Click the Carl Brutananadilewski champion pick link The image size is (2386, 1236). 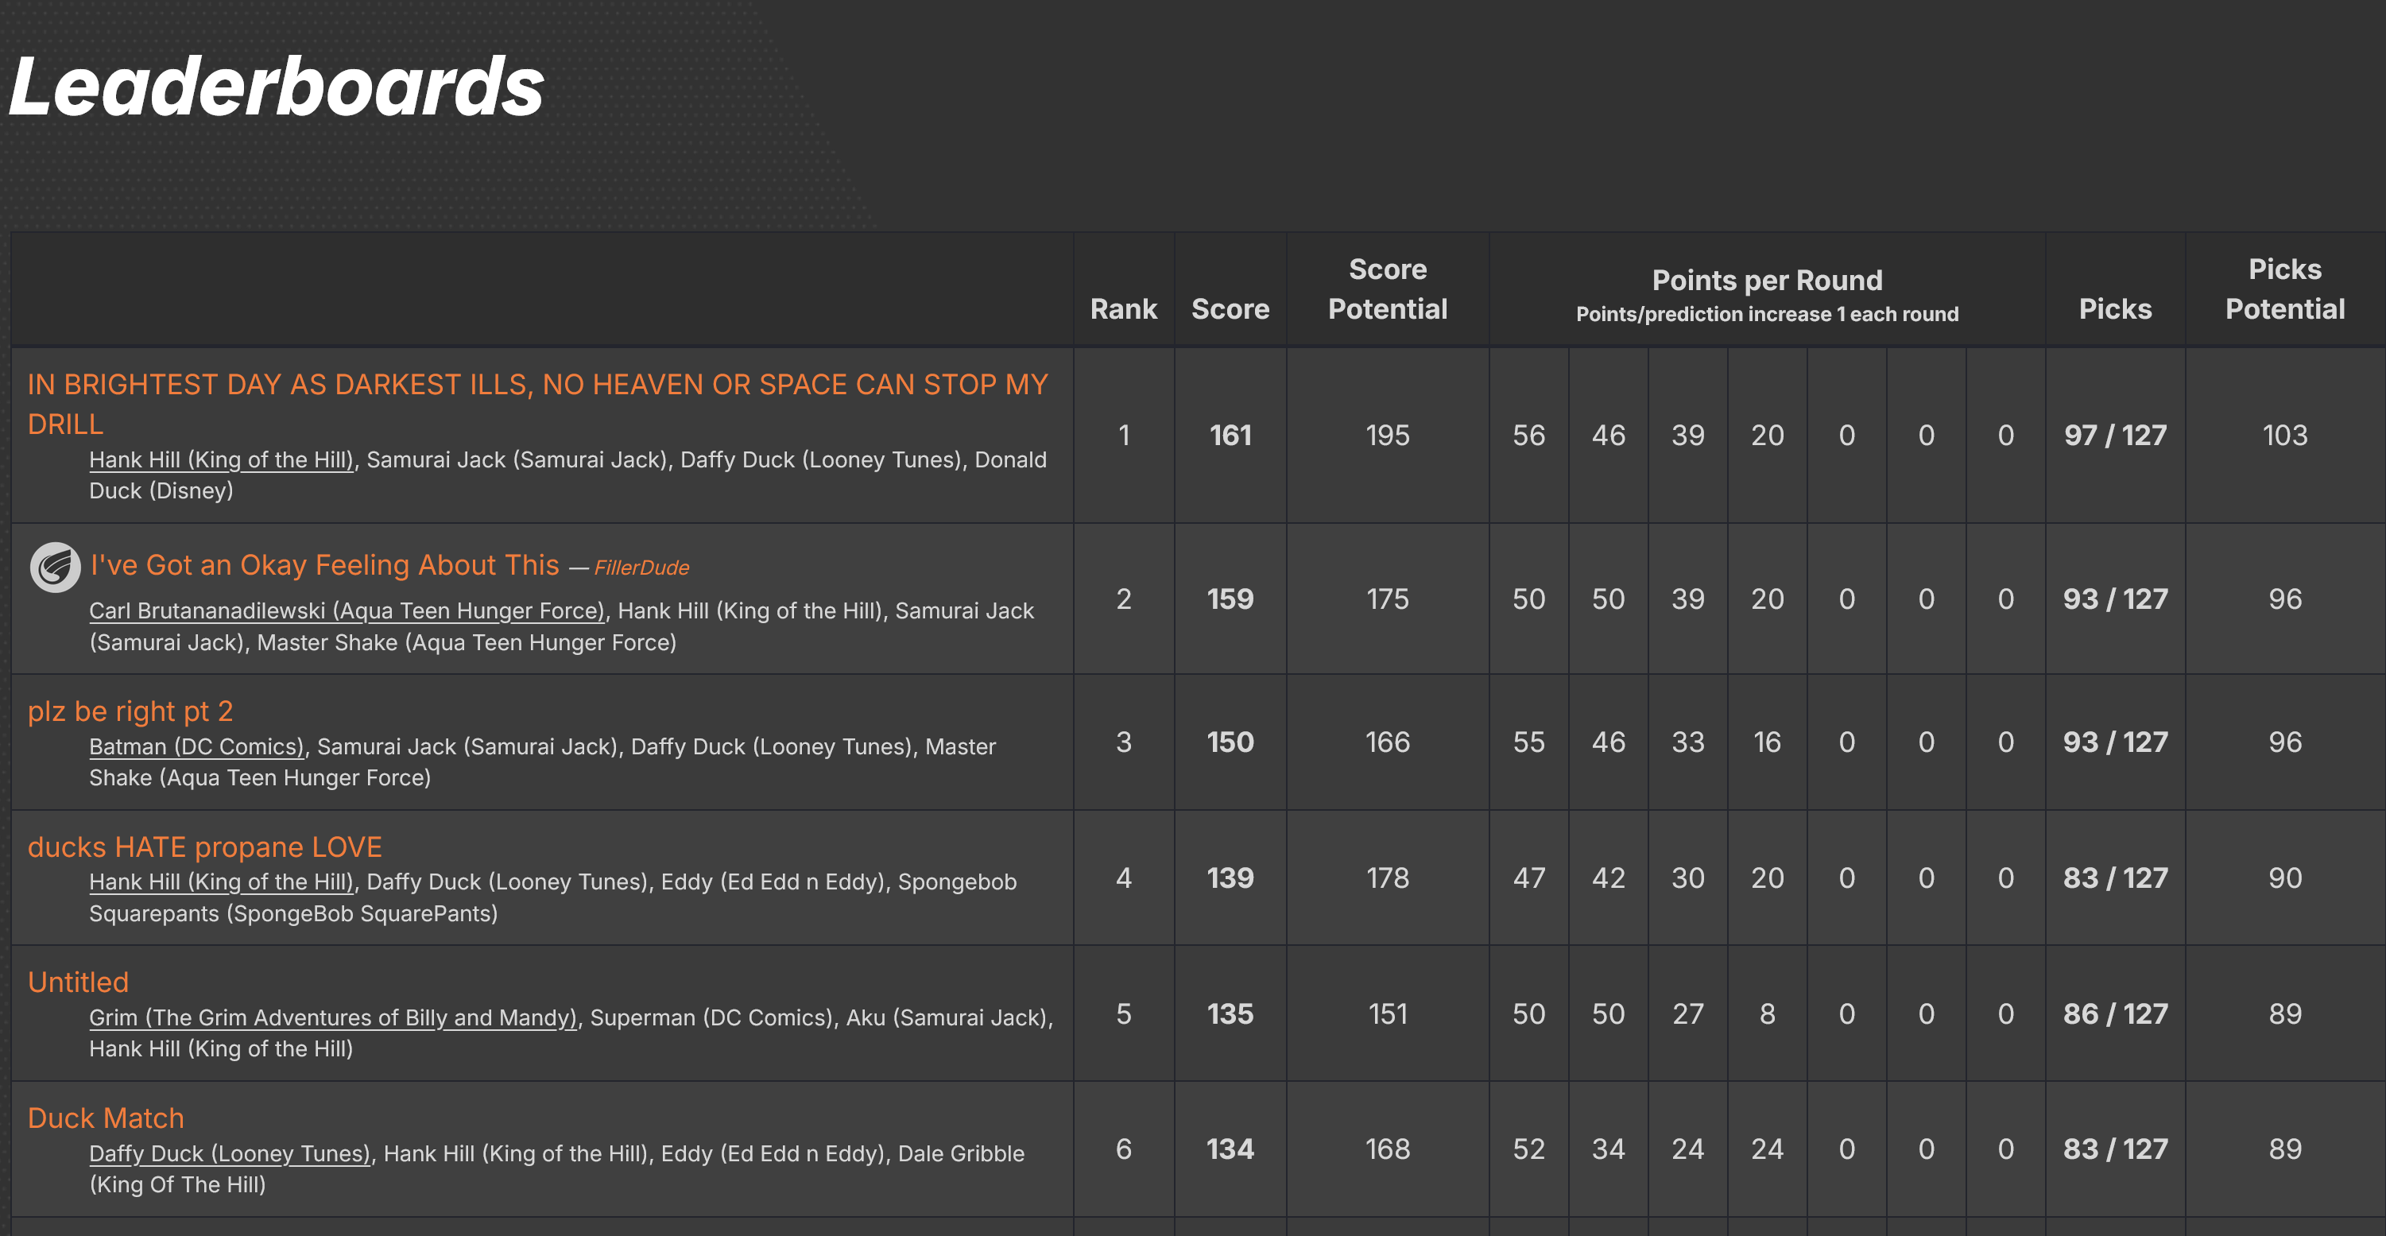point(347,610)
